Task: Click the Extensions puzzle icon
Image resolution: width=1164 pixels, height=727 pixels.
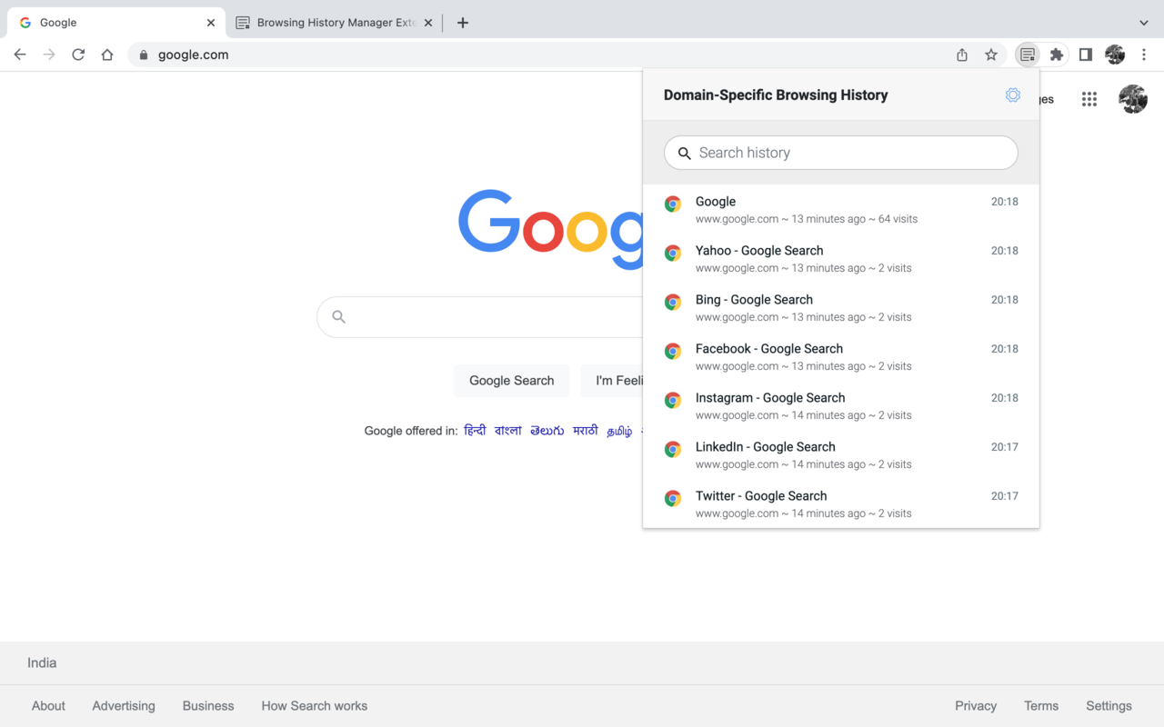Action: click(1056, 55)
